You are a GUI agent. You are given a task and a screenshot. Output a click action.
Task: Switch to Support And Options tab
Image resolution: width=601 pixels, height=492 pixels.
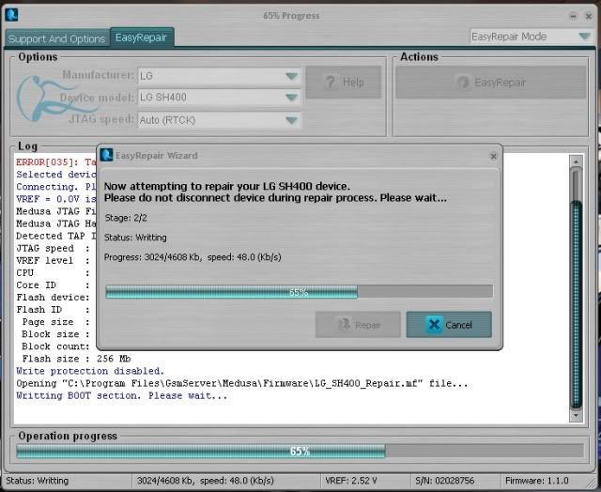click(56, 38)
